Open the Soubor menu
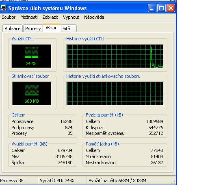The image size is (208, 185). click(9, 17)
